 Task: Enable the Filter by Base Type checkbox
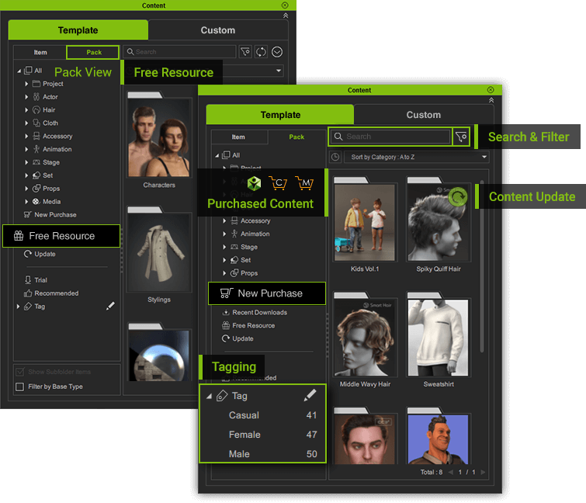(20, 387)
